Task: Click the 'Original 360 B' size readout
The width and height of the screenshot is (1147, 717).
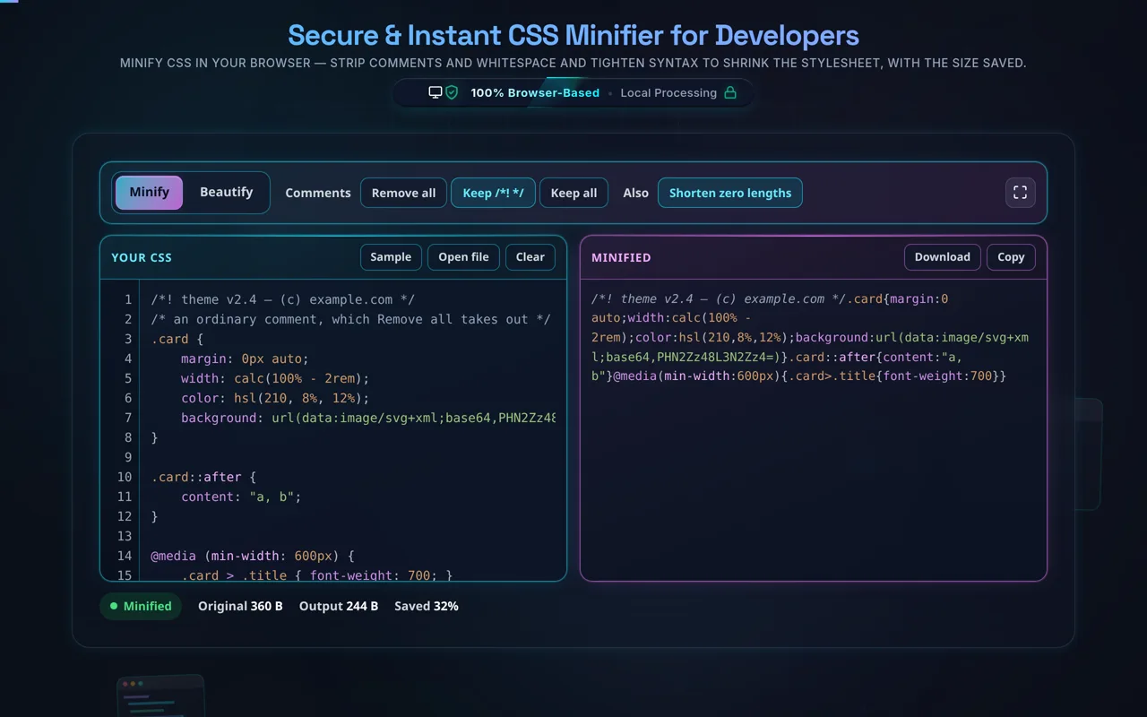Action: [240, 606]
